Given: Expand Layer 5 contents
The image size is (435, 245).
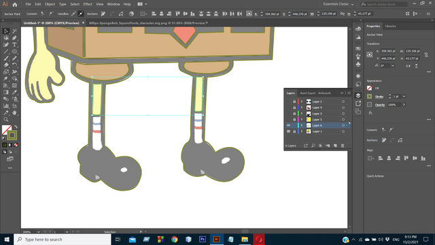Looking at the screenshot, I should click(x=302, y=120).
